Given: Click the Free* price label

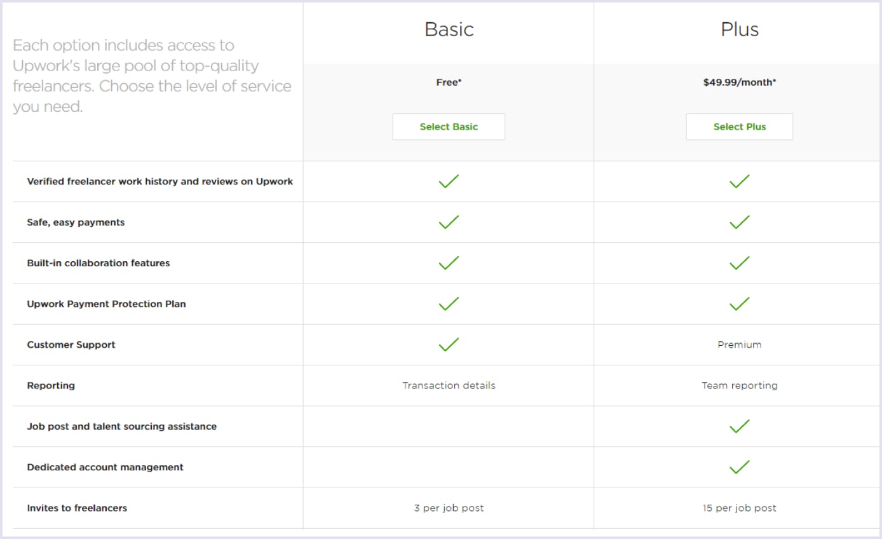Looking at the screenshot, I should tap(449, 82).
